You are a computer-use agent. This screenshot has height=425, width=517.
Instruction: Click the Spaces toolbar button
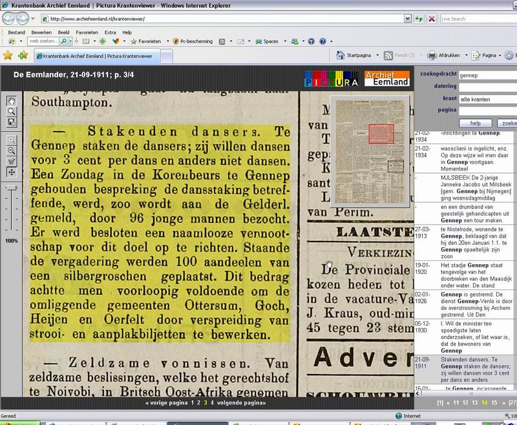coord(267,41)
